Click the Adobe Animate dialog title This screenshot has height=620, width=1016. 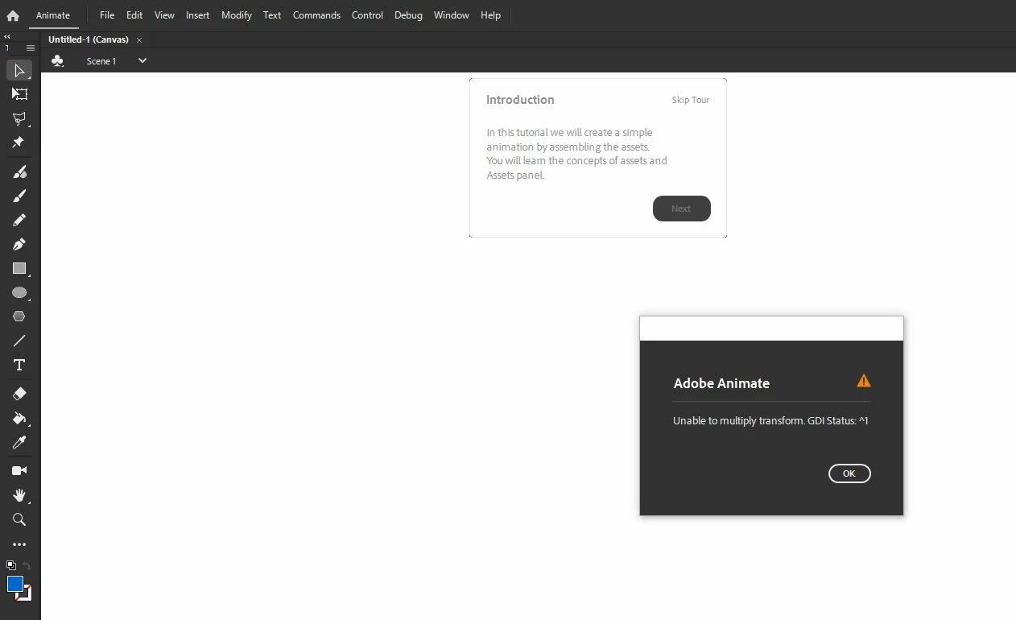(721, 383)
